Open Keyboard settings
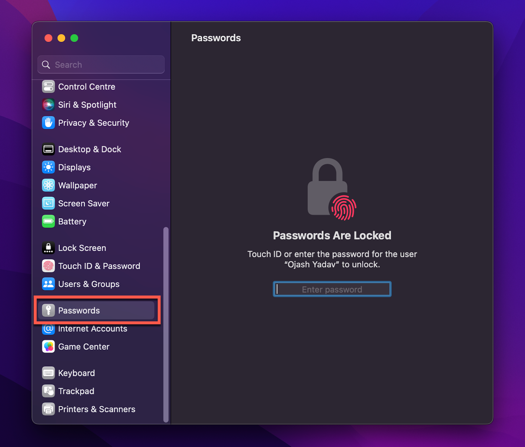Image resolution: width=525 pixels, height=447 pixels. coord(96,373)
